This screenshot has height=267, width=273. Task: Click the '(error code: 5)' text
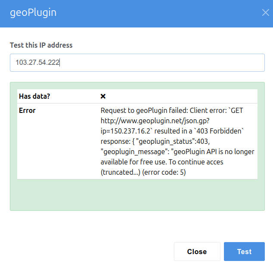pyautogui.click(x=166, y=172)
